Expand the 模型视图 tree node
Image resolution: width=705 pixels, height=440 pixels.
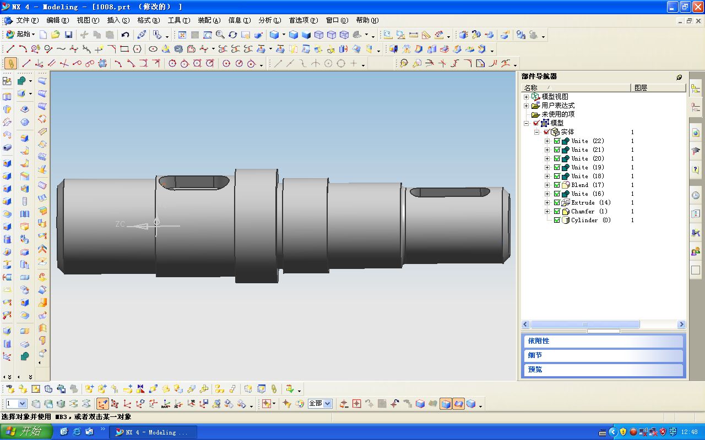click(x=526, y=97)
